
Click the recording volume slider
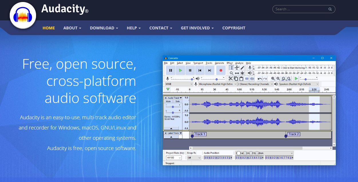click(x=183, y=78)
